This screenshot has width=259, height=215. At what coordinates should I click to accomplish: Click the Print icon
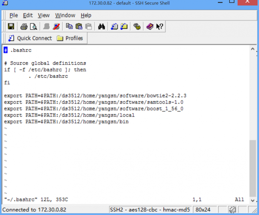[x=24, y=27]
